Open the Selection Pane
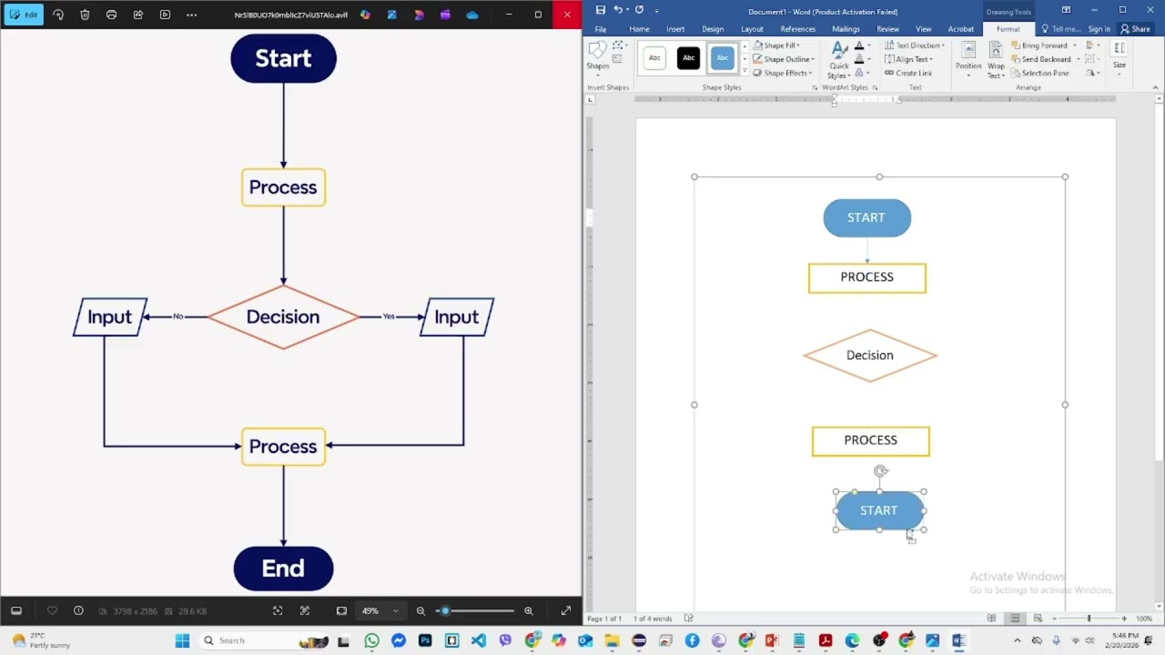The width and height of the screenshot is (1165, 655). click(1039, 73)
